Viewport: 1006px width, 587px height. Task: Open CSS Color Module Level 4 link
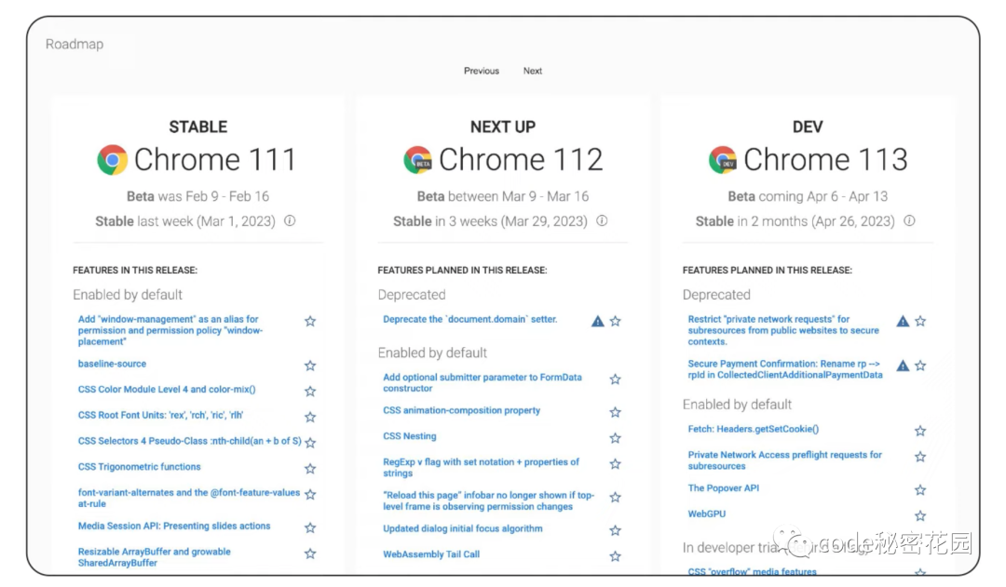[167, 389]
